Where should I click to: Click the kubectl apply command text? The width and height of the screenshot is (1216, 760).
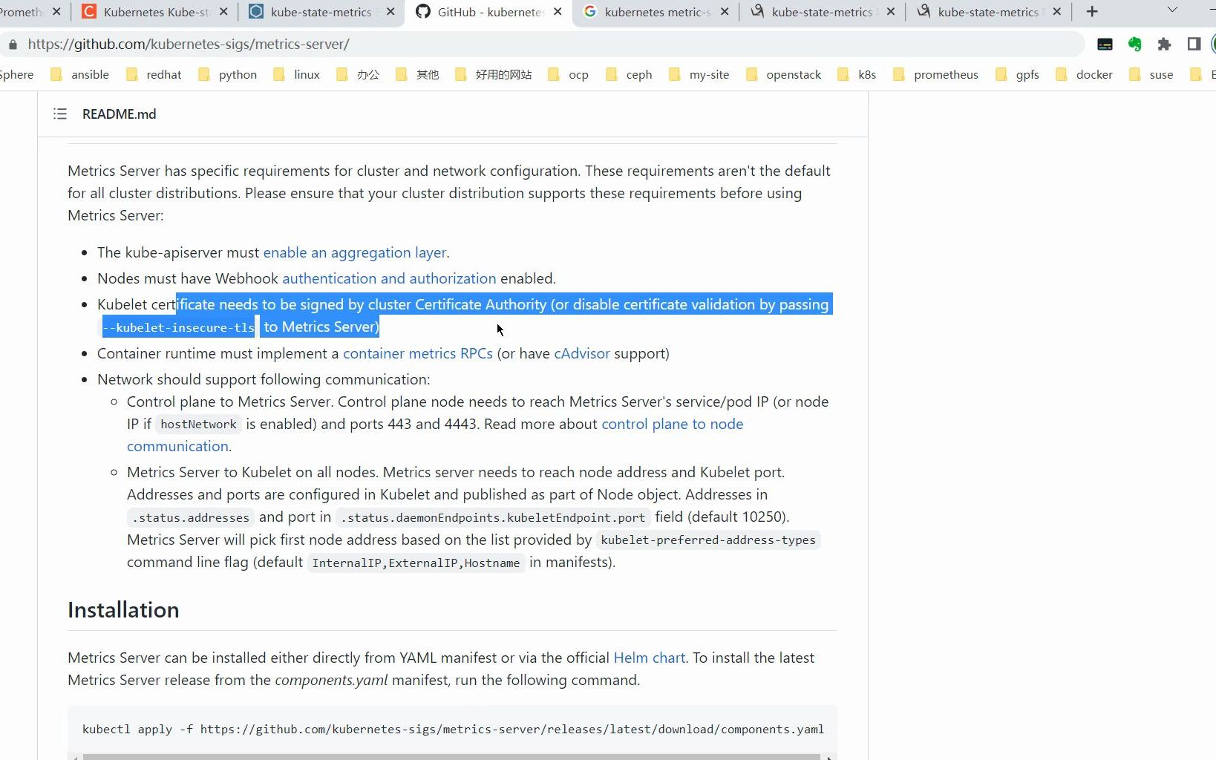[453, 730]
